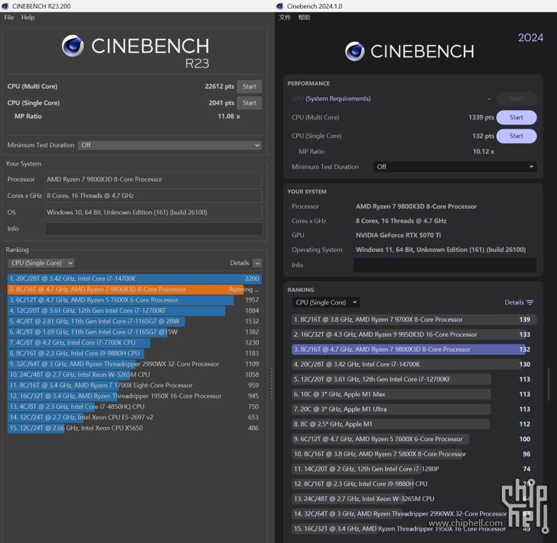The image size is (557, 543).
Task: Select highlighted Ryzen 7 9800X3D row in Cinebench 2024
Action: click(414, 349)
